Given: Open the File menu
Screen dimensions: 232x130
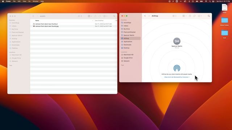Looking at the screenshot, I should pyautogui.click(x=14, y=1).
